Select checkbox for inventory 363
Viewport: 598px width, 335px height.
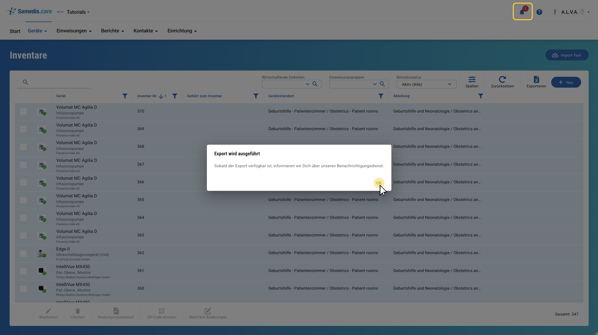click(23, 235)
